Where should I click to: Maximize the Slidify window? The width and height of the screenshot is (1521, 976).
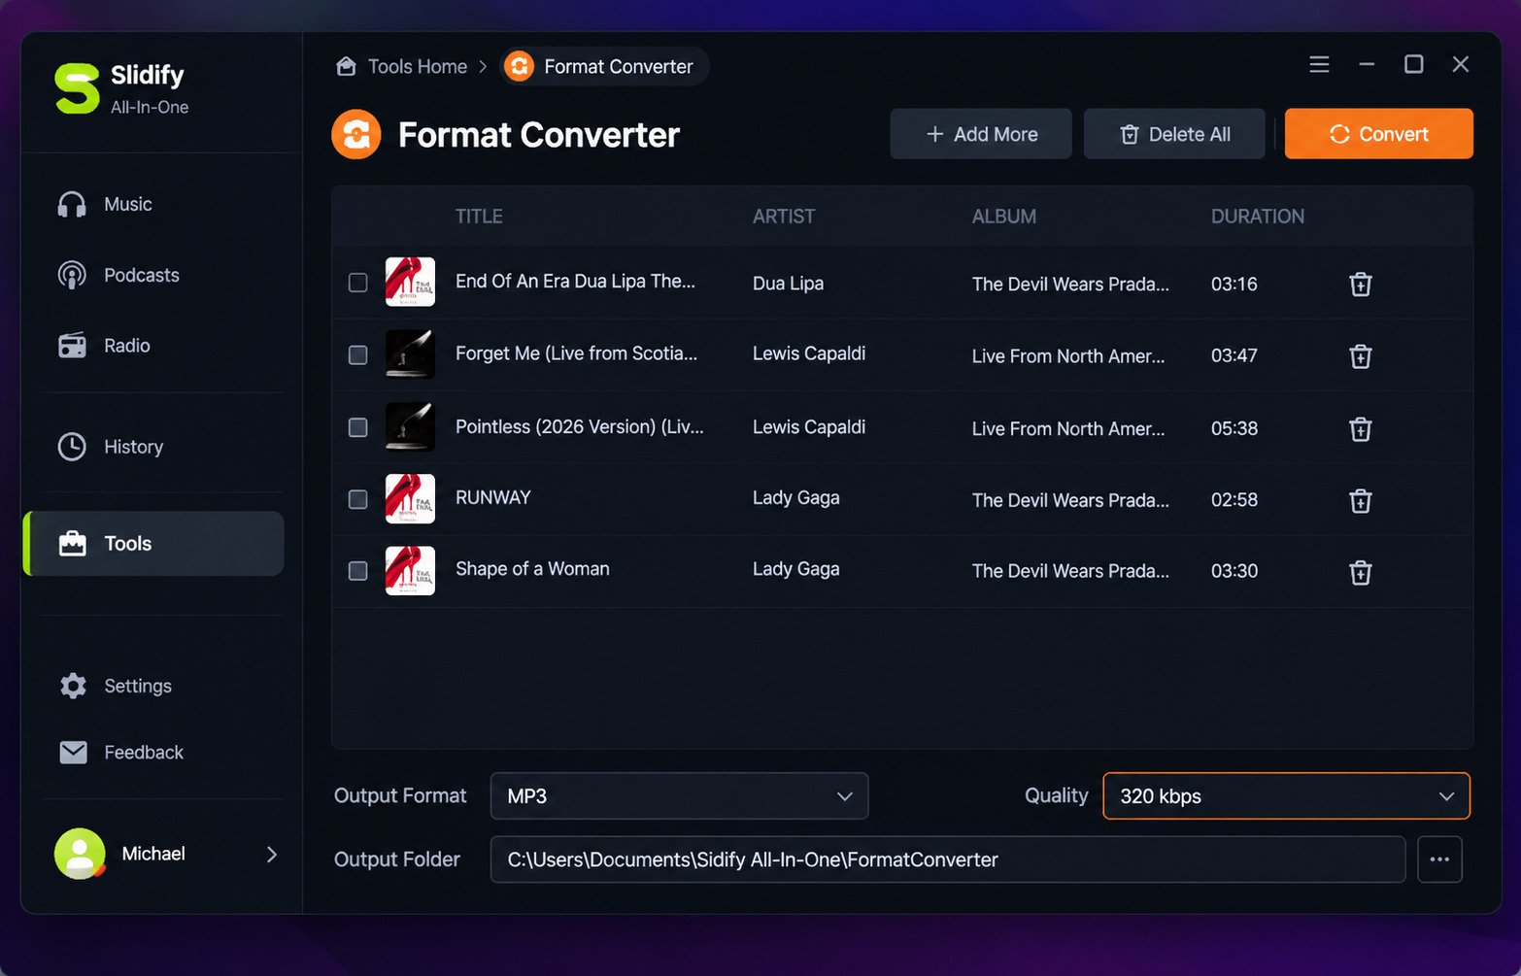1414,64
